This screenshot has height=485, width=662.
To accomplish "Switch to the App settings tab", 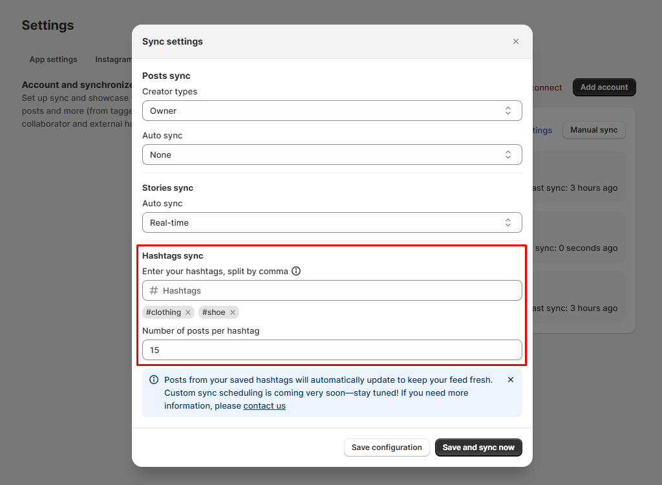I will point(53,59).
